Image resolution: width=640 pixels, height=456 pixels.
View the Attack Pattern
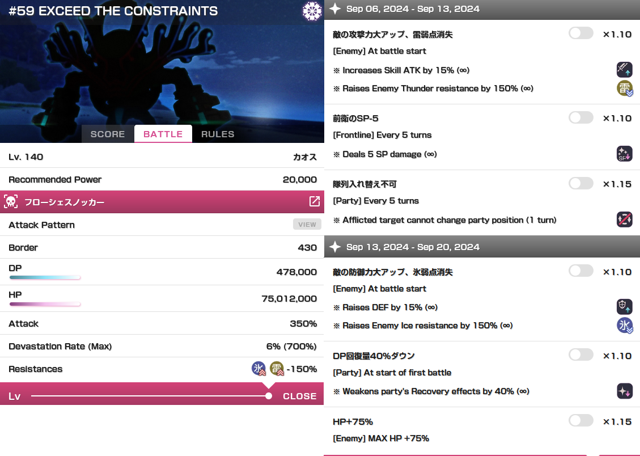(307, 225)
